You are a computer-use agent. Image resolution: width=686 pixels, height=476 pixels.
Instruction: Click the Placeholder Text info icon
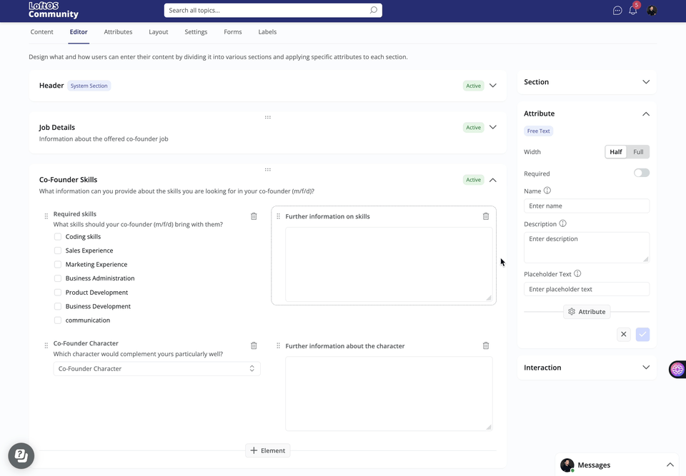click(x=577, y=273)
